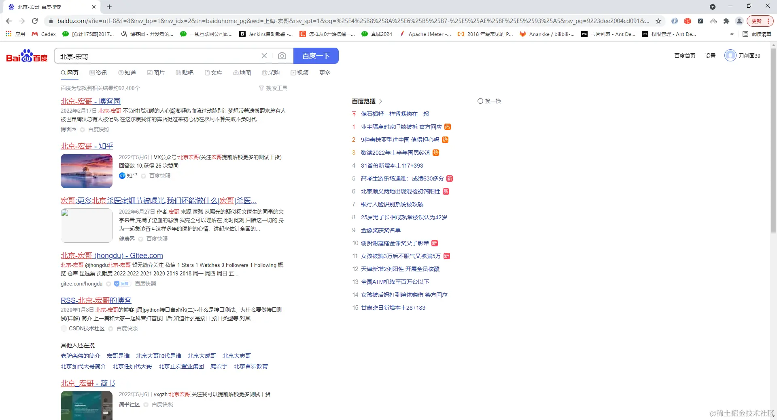Open image search via camera icon
The width and height of the screenshot is (777, 420).
tap(282, 56)
